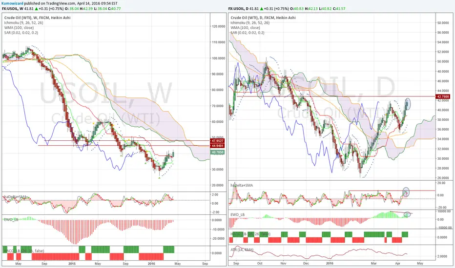Select the ellipse on daily EWO_LB pane
Image resolution: width=455 pixels, height=268 pixels.
click(408, 215)
